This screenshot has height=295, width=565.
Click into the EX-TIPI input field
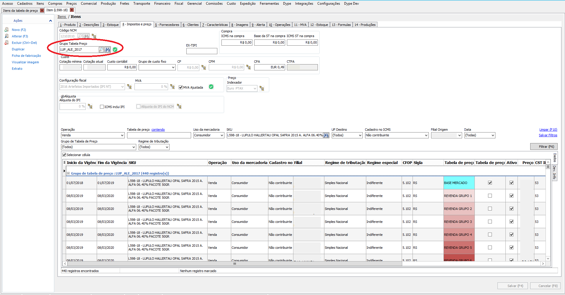coord(202,51)
